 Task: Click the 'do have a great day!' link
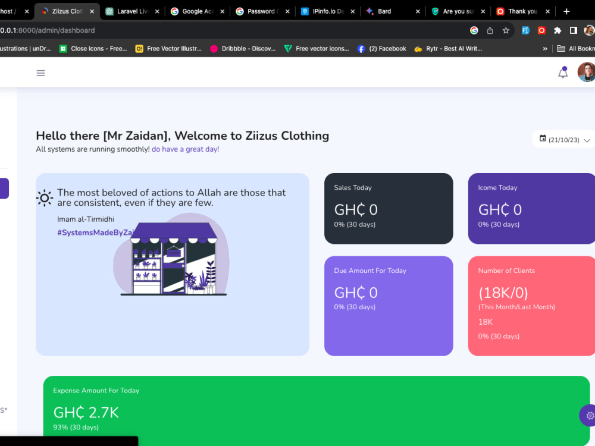[185, 149]
